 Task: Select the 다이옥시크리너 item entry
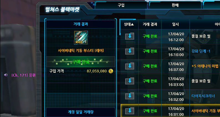point(203,96)
